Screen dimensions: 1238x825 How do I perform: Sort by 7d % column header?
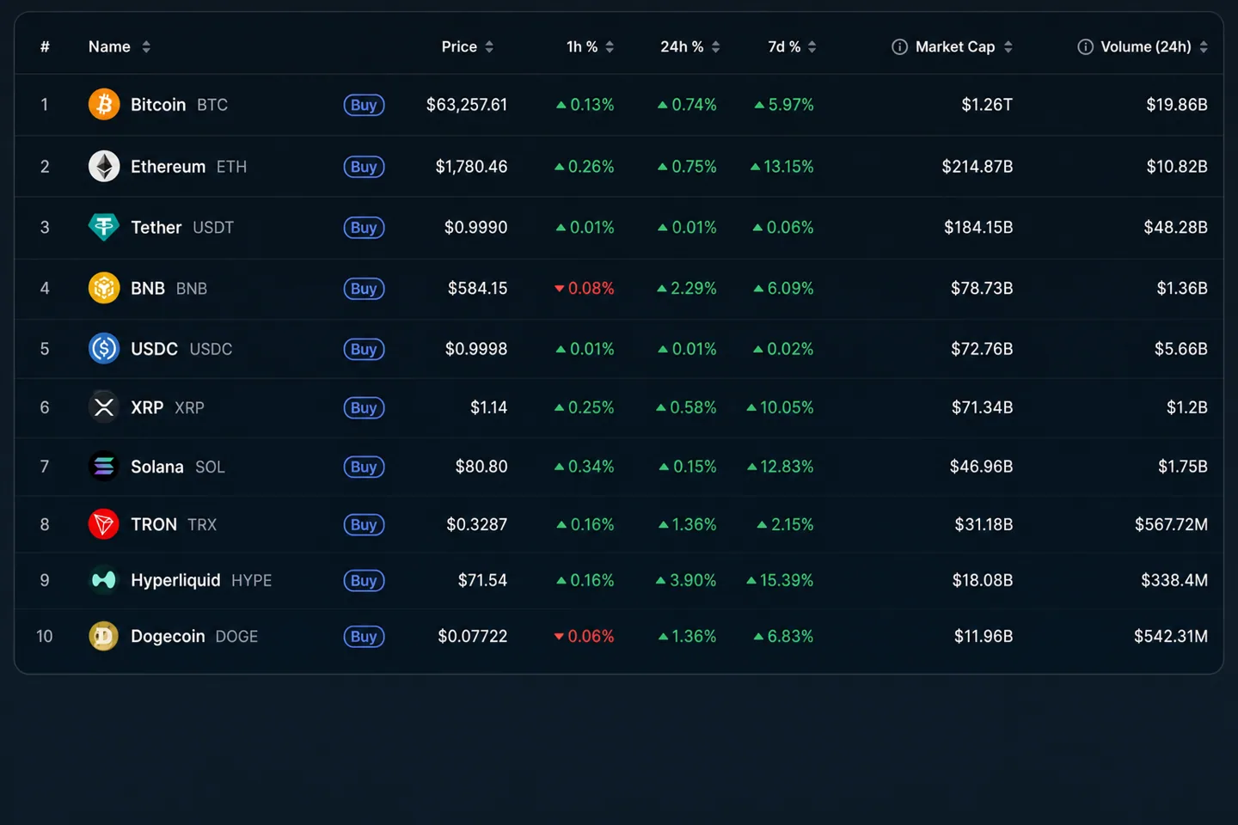pos(792,47)
